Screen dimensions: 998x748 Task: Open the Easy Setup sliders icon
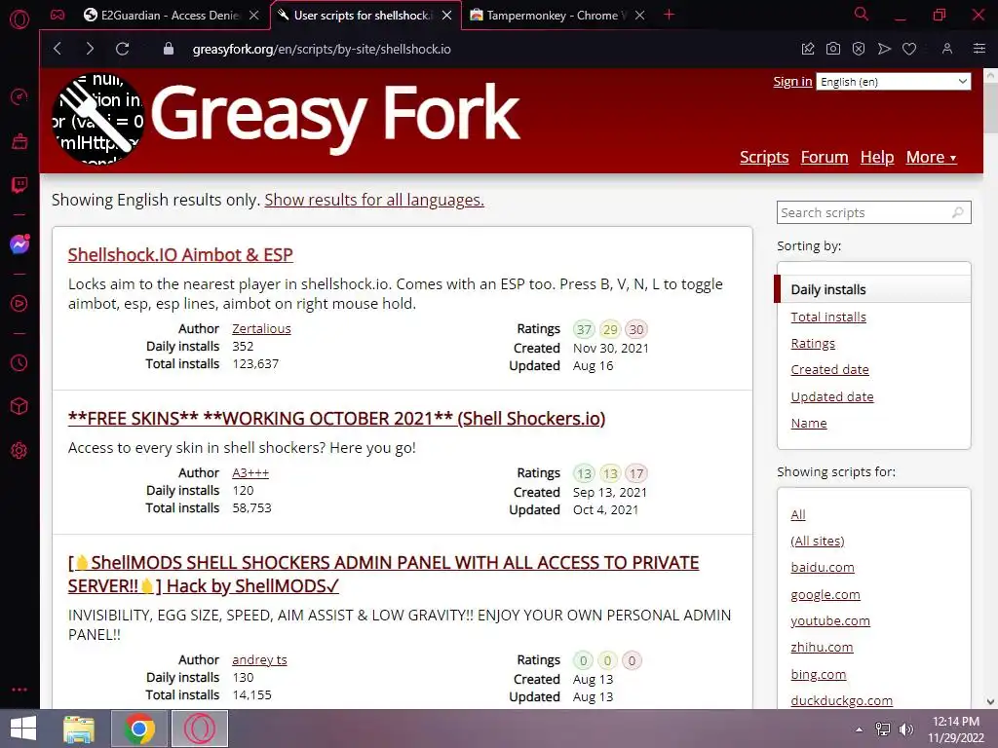979,49
